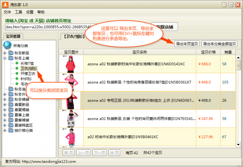Click the 上一页 button
This screenshot has height=167, width=243.
pos(83,153)
